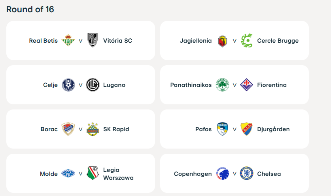This screenshot has width=331, height=196.
Task: Click the Pafos club badge
Action: pyautogui.click(x=222, y=129)
